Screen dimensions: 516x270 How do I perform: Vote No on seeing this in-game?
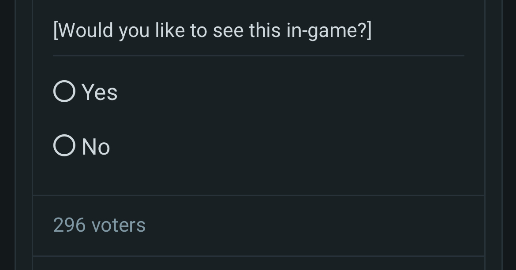pos(64,145)
